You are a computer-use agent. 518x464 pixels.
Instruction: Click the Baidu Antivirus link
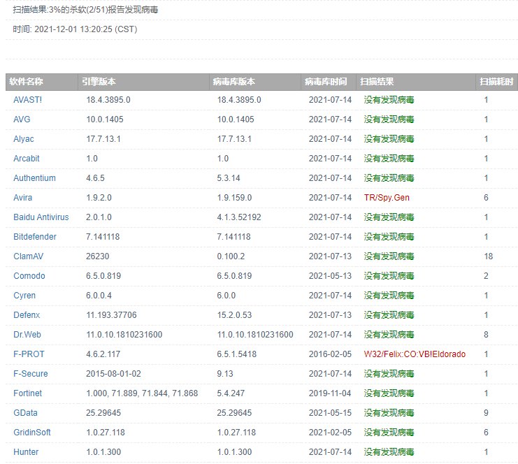tap(41, 217)
